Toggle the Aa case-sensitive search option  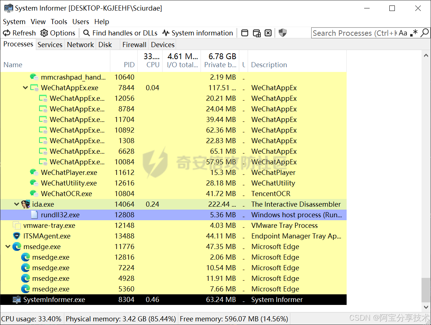click(403, 33)
